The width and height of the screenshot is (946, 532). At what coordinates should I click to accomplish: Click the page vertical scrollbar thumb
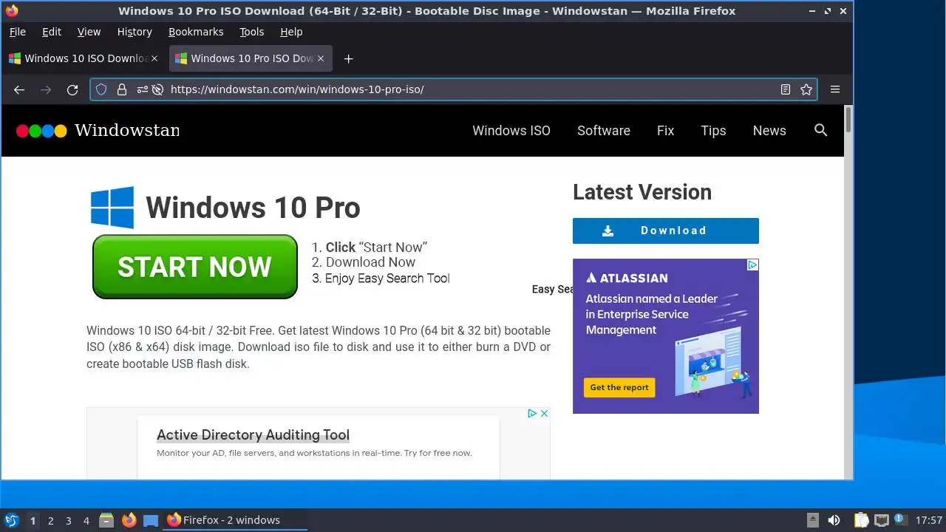(x=848, y=120)
